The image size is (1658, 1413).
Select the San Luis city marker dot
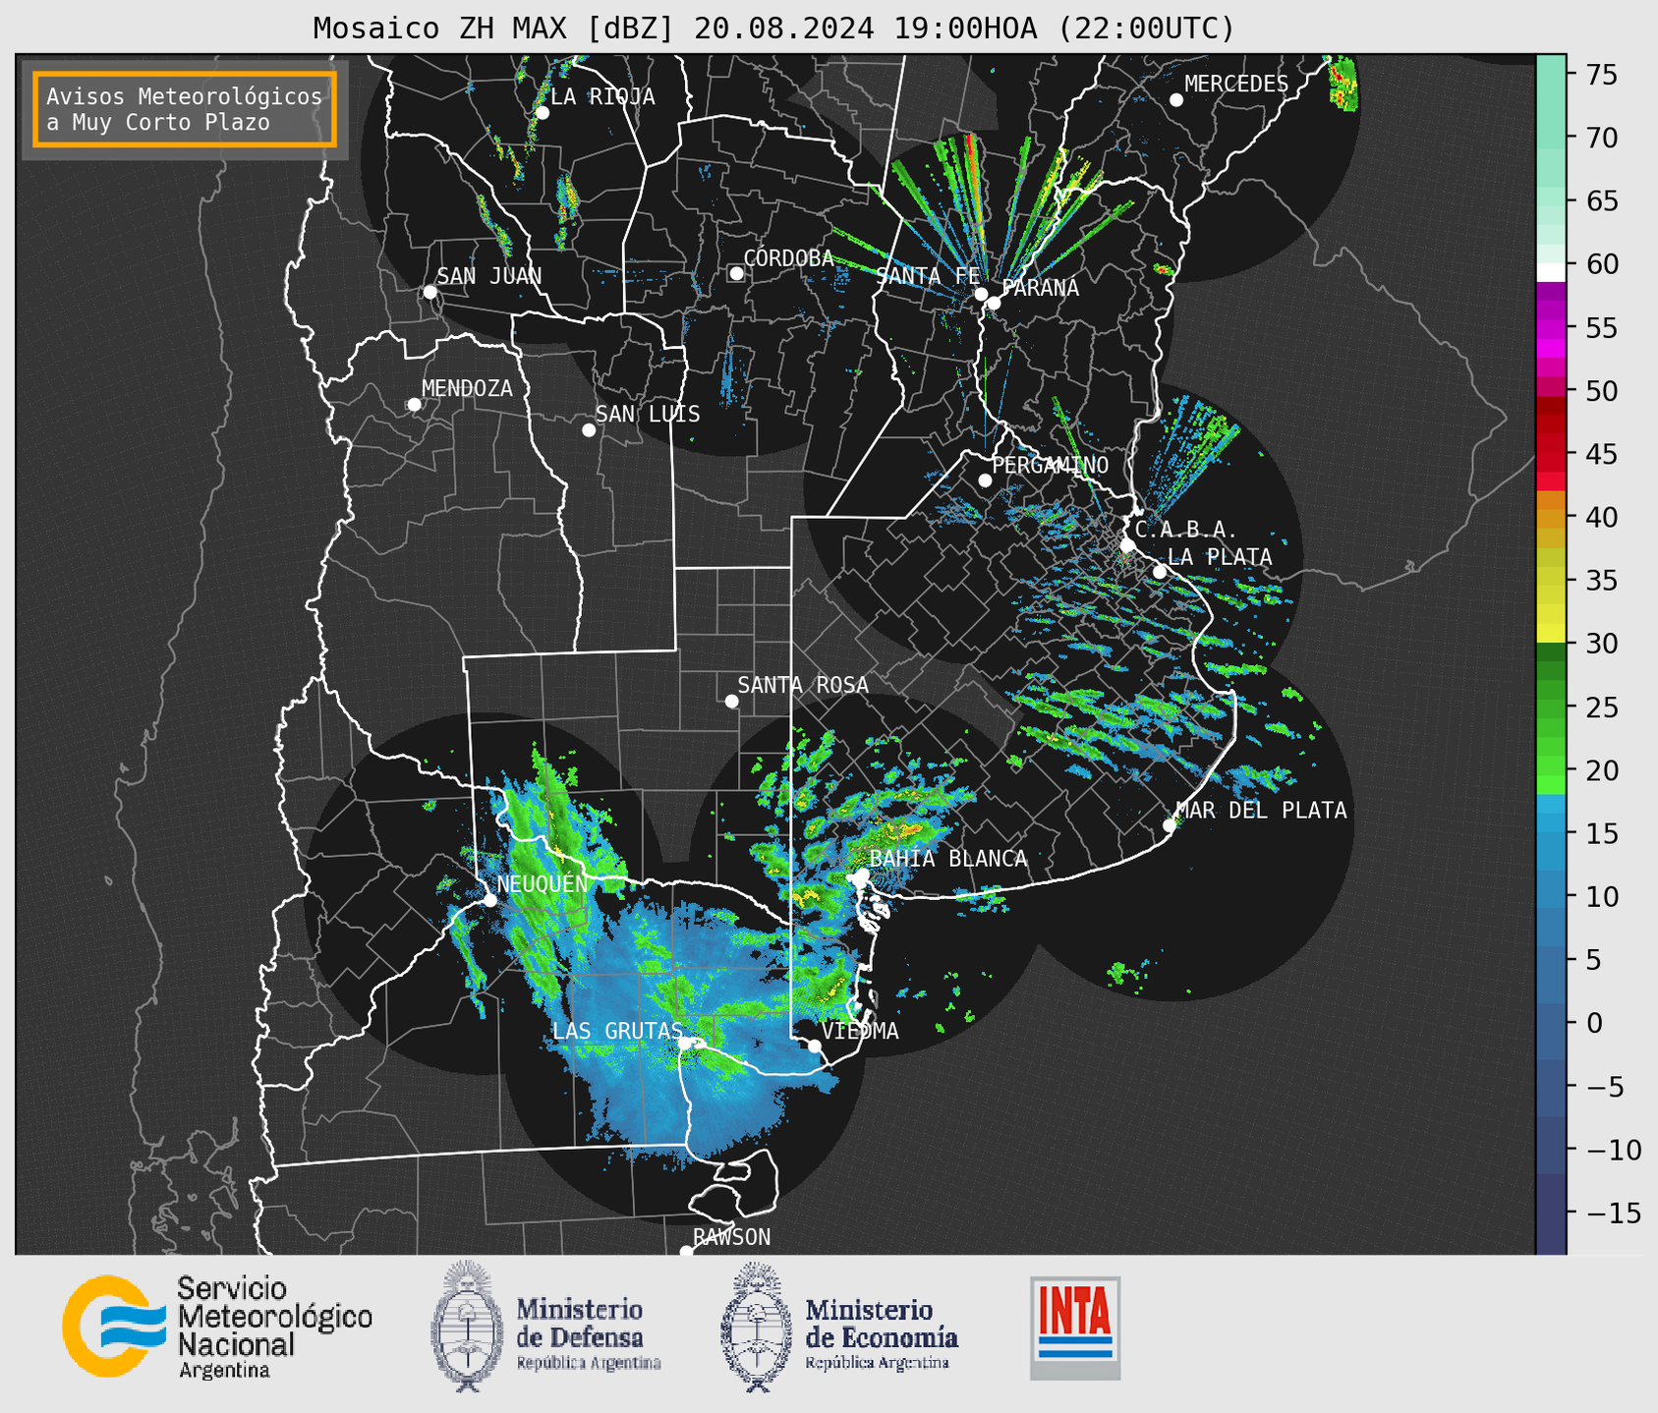[x=589, y=430]
